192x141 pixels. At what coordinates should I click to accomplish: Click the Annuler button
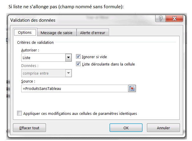163,128
